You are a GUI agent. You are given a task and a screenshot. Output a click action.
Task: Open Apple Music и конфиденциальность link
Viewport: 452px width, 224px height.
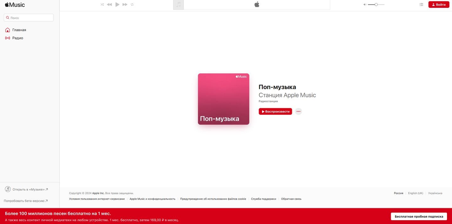[152, 199]
